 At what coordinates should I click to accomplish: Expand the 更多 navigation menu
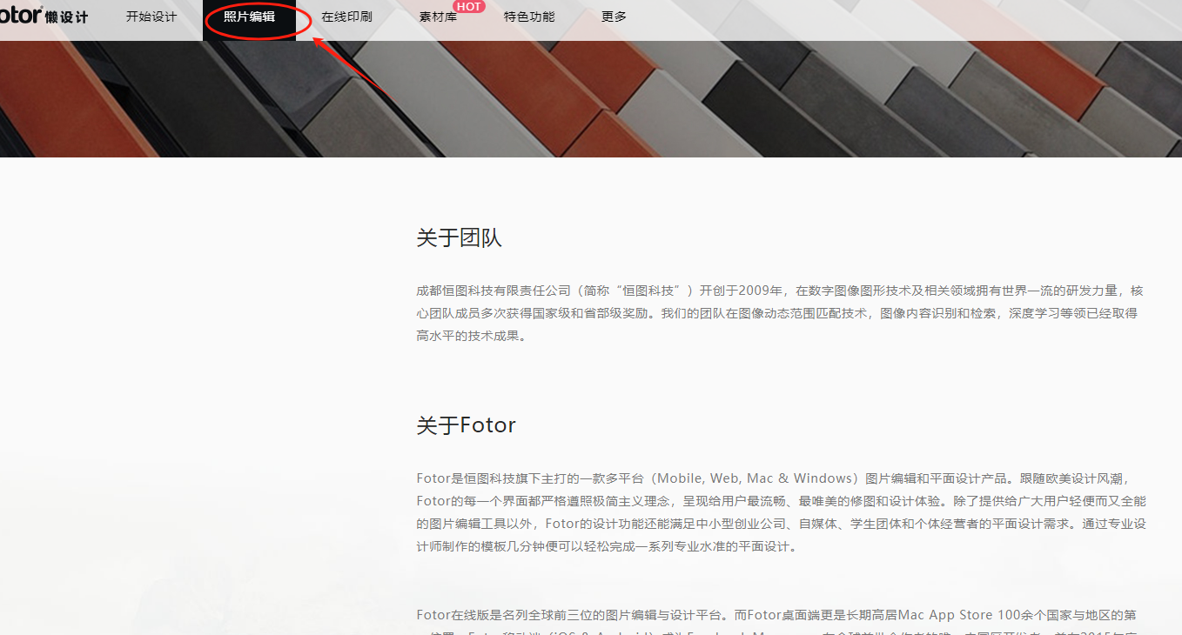pyautogui.click(x=614, y=17)
